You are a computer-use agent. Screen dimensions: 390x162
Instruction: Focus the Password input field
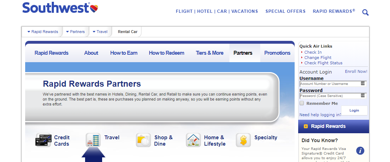pyautogui.click(x=333, y=96)
